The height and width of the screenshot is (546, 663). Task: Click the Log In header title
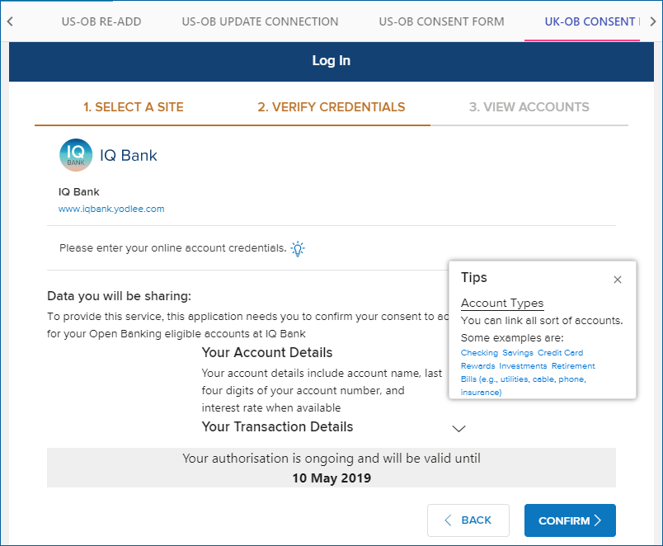[331, 60]
